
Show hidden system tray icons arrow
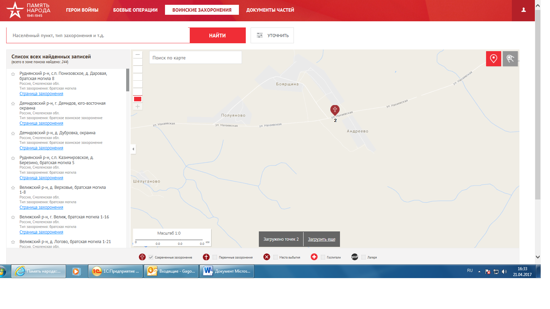[479, 271]
